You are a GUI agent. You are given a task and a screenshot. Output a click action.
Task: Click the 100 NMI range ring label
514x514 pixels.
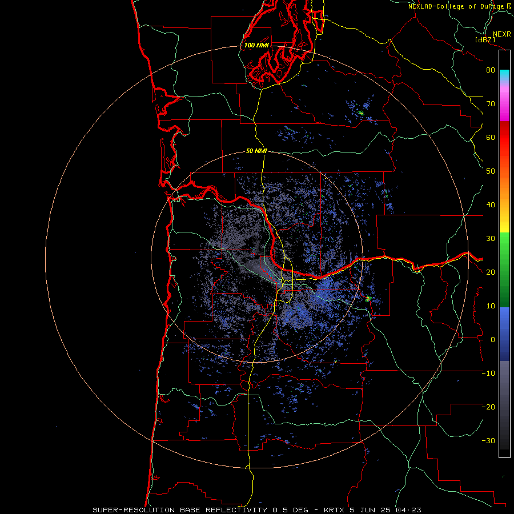256,45
